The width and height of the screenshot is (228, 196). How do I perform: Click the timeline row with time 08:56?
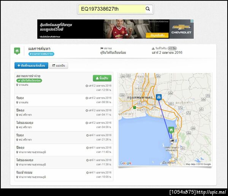(x=64, y=100)
